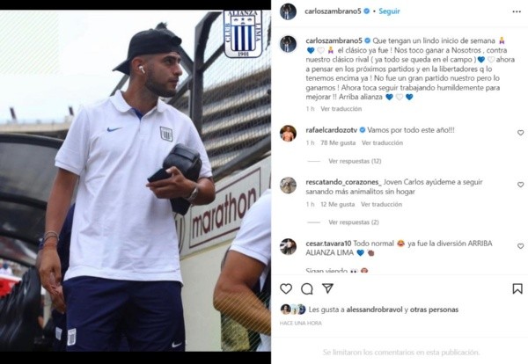Open the cesar.tavara10 avatar
This screenshot has width=528, height=364.
pyautogui.click(x=289, y=246)
